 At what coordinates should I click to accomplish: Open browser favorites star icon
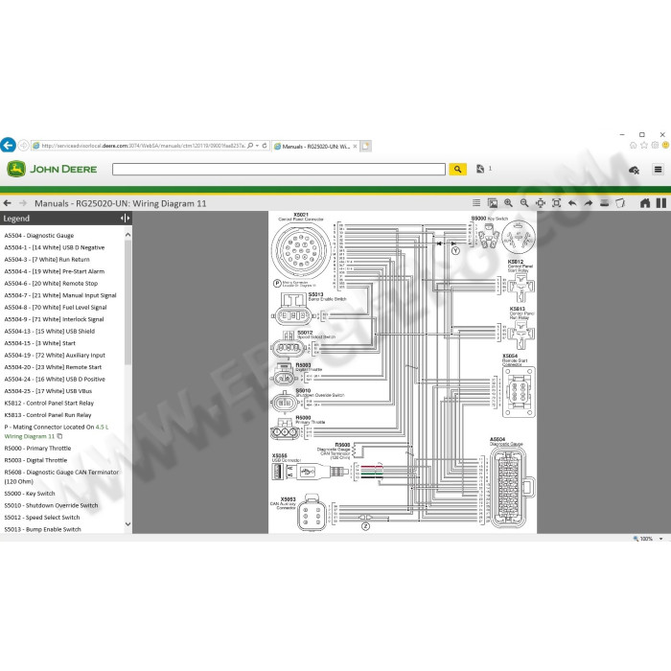click(x=644, y=145)
